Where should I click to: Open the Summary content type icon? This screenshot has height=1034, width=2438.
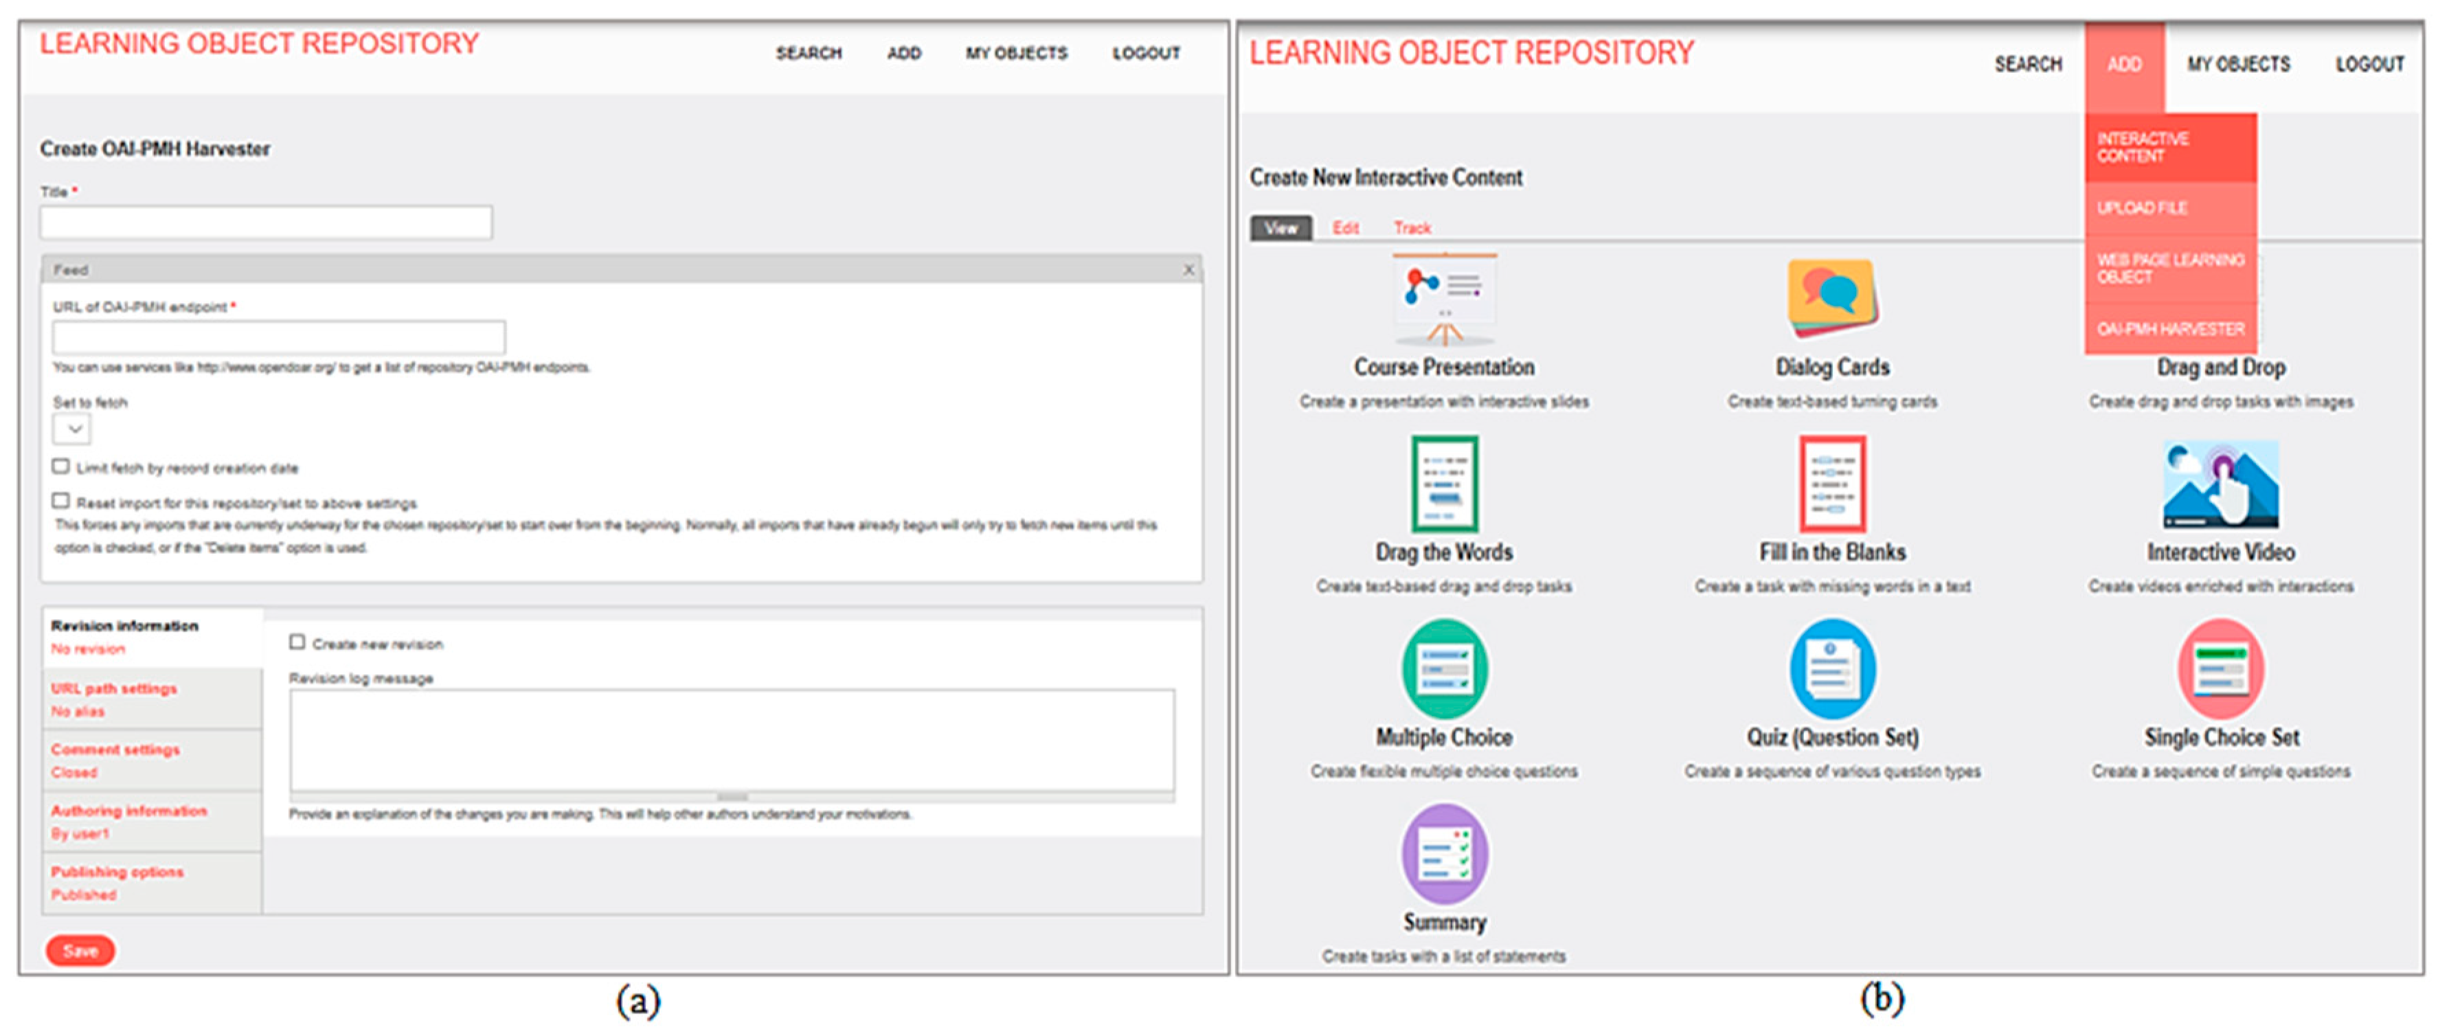click(1443, 853)
